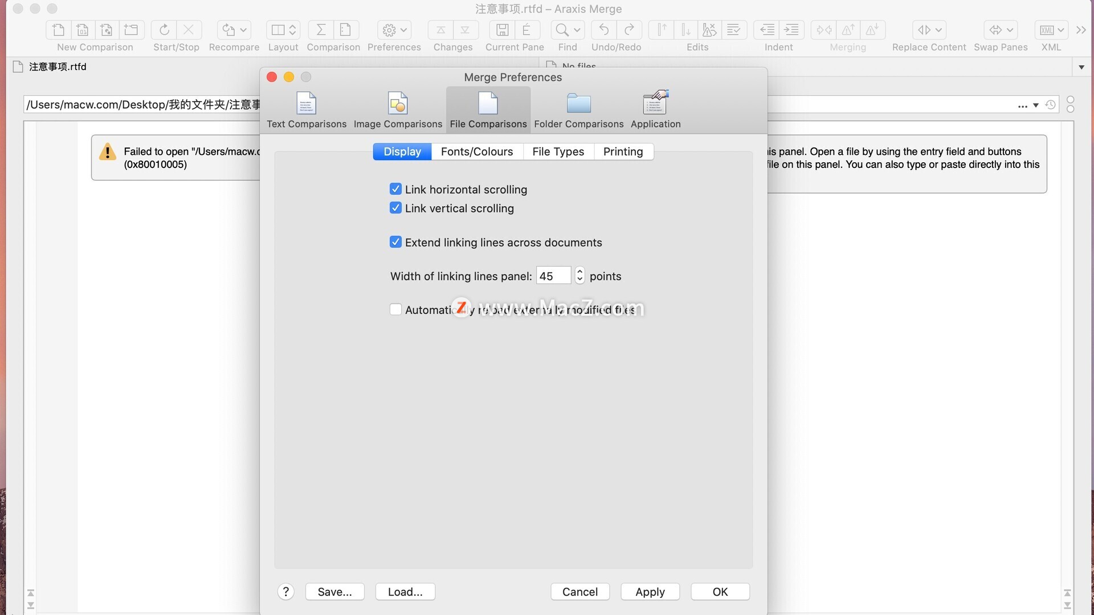Switch to the File Types tab
The width and height of the screenshot is (1094, 615).
558,151
